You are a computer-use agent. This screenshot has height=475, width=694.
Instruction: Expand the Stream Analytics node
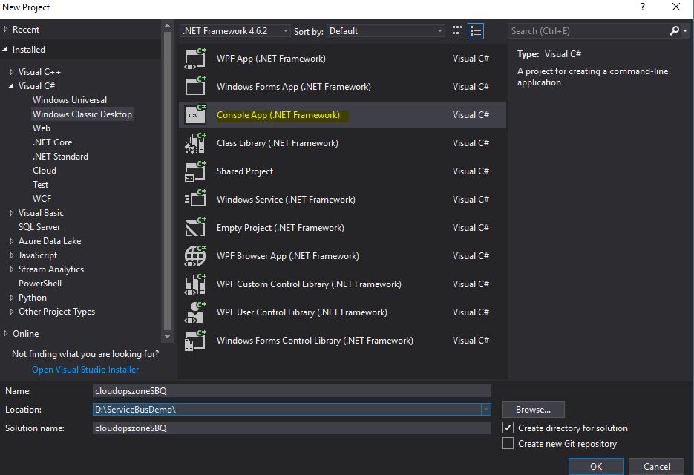coord(12,269)
